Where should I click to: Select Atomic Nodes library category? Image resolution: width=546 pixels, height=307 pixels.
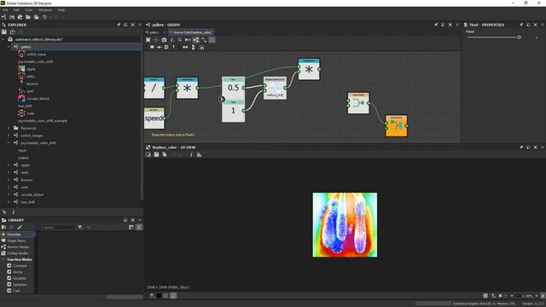point(18,247)
